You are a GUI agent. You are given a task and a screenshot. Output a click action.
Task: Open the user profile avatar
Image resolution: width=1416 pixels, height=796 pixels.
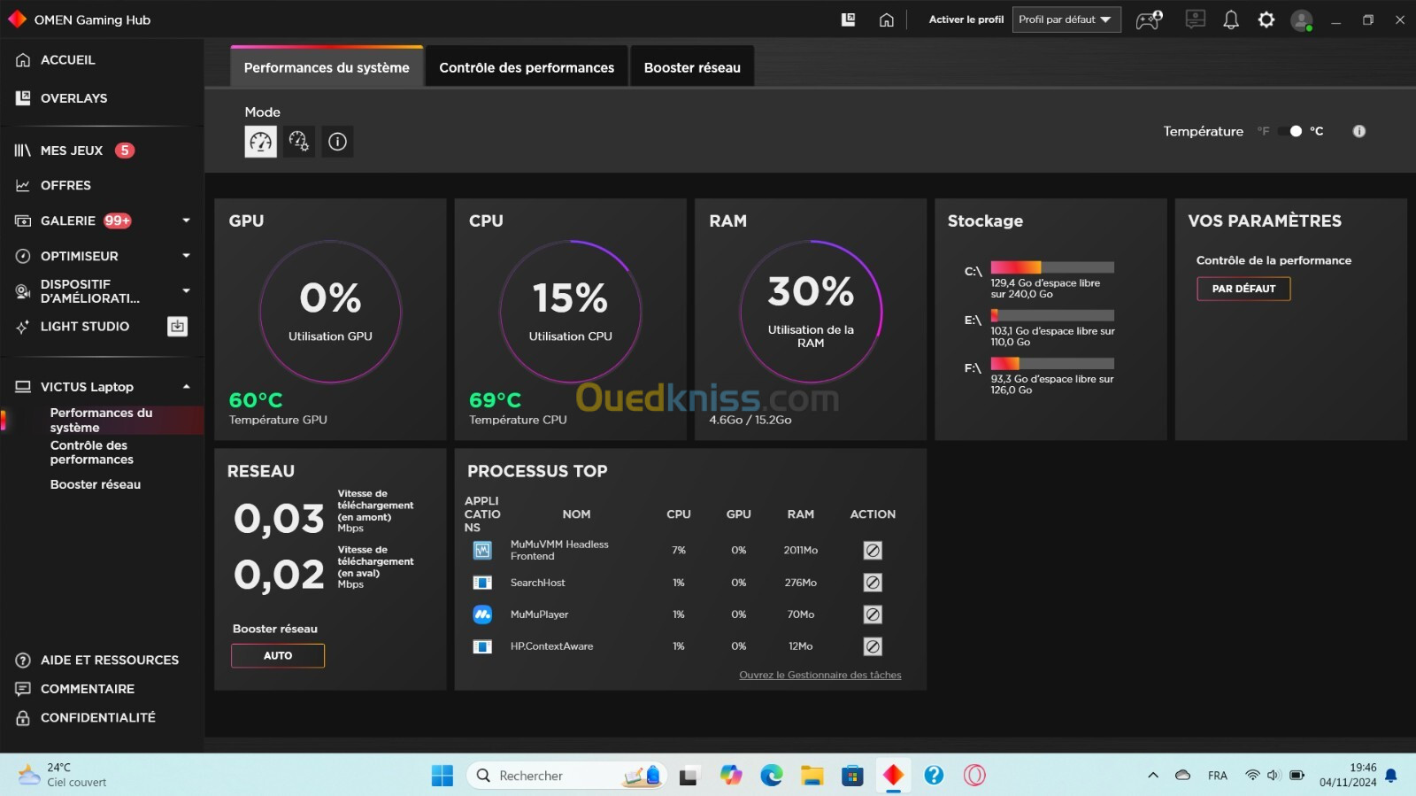pyautogui.click(x=1301, y=20)
